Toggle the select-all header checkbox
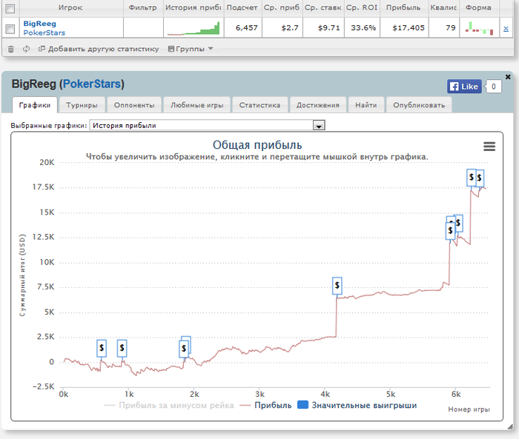This screenshot has width=519, height=439. 10,8
